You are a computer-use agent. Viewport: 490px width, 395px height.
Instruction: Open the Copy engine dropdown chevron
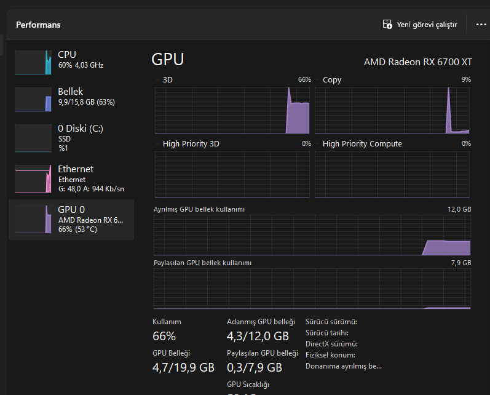click(x=318, y=80)
